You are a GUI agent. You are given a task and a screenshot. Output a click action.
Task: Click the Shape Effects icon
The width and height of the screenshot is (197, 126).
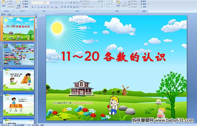(x=129, y=7)
